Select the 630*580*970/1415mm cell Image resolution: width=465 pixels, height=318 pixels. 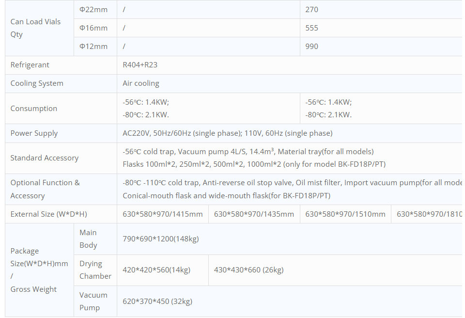(x=163, y=214)
